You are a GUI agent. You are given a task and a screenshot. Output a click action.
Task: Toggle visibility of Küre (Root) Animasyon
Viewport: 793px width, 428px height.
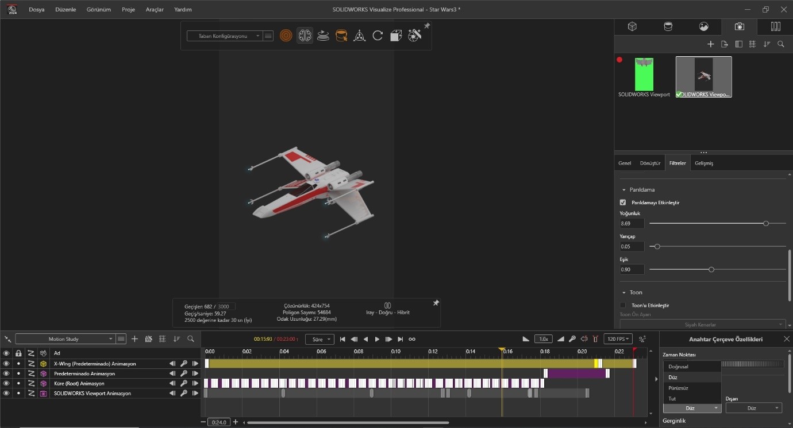tap(6, 383)
